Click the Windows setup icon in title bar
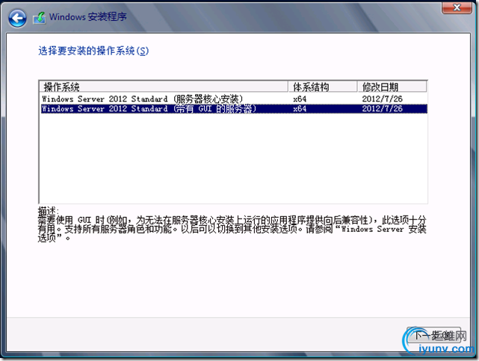This screenshot has width=479, height=361. [40, 19]
